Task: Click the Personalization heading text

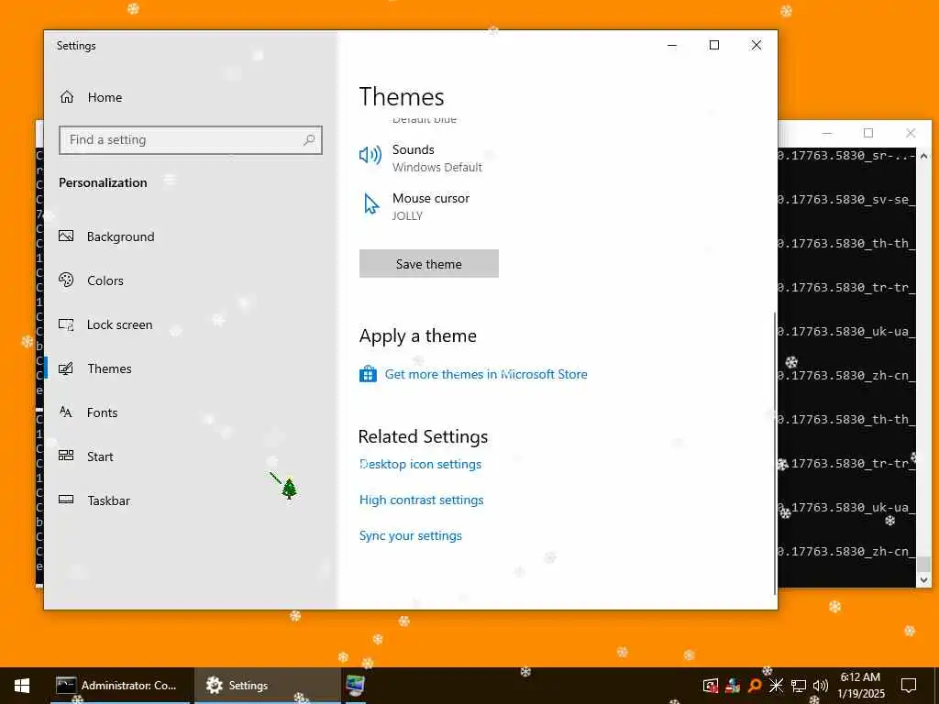Action: 103,182
